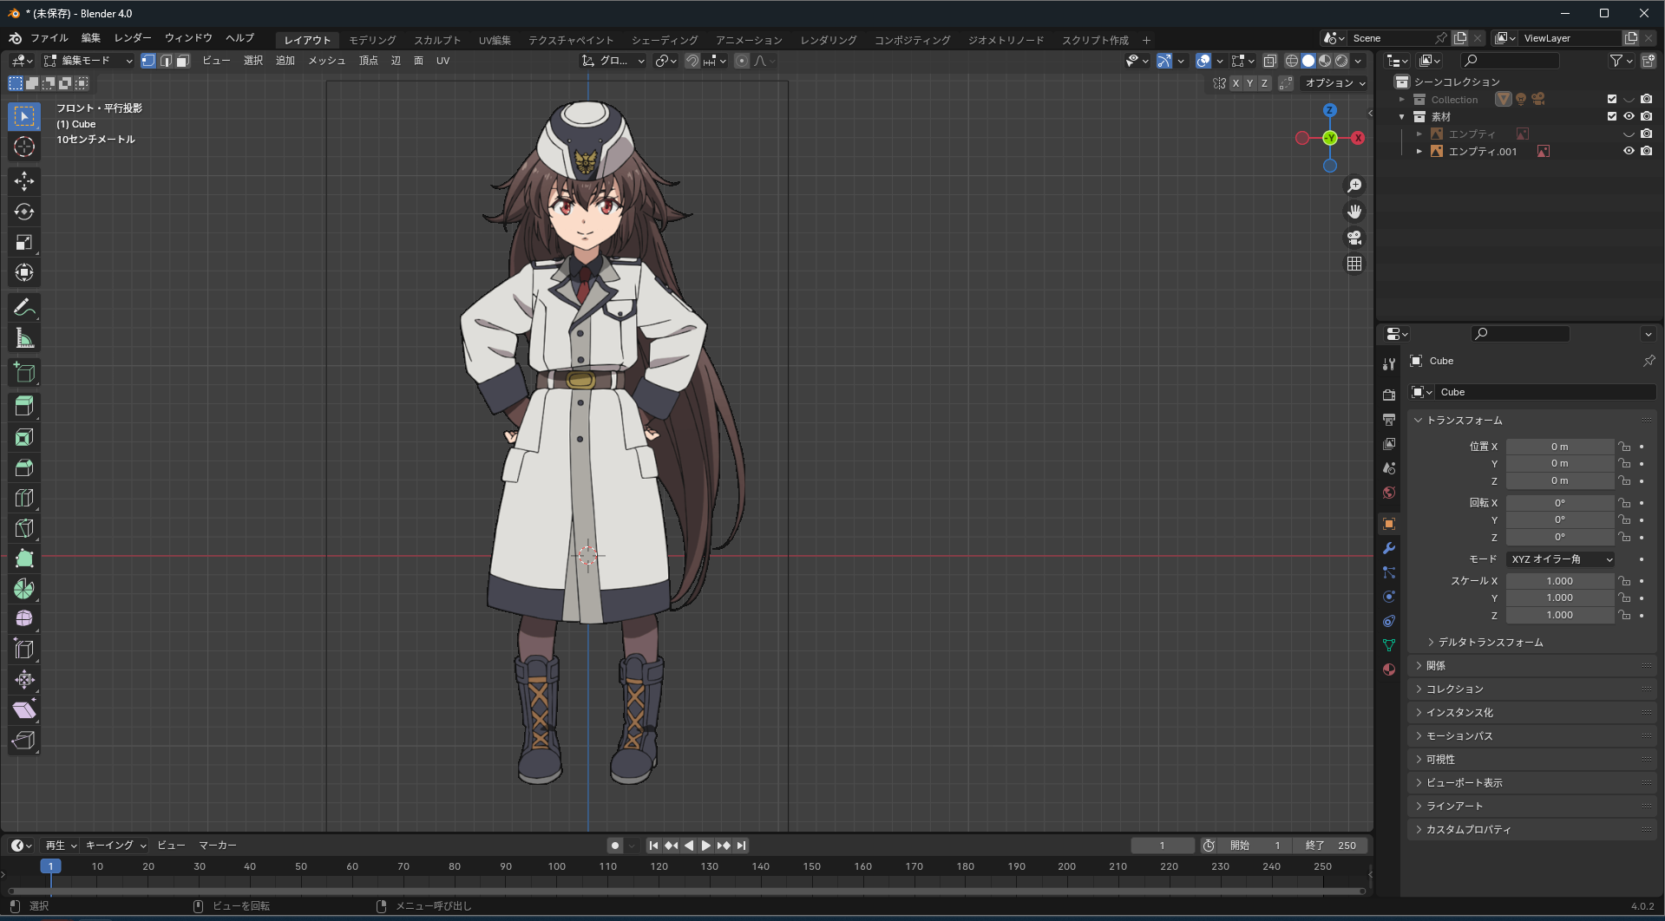Screen dimensions: 1665x921
Task: Expand デルタトランスフォーム panel
Action: point(1490,643)
